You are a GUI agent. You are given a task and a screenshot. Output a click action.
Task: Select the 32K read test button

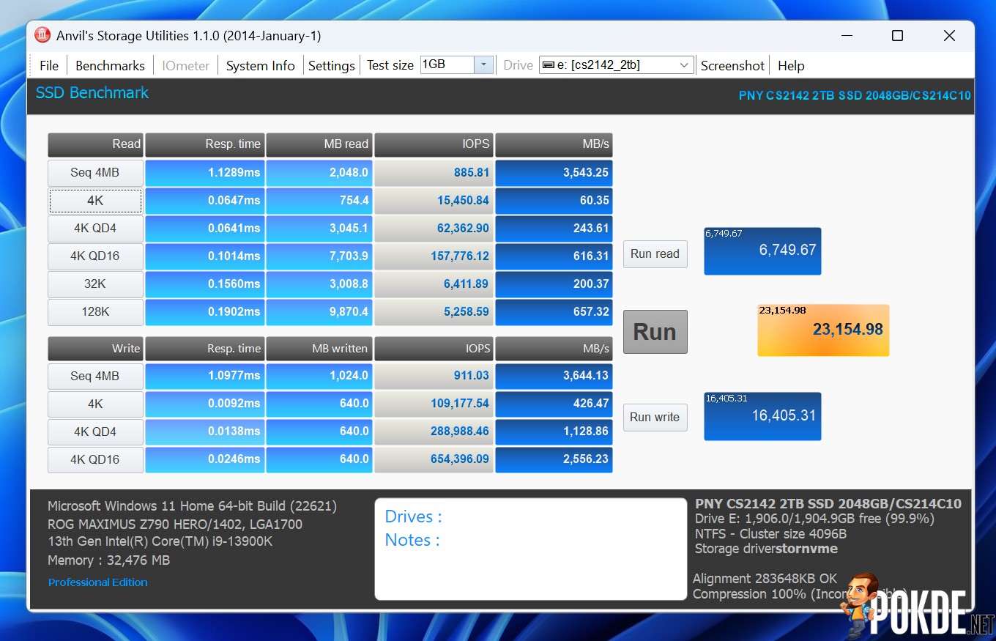click(x=95, y=284)
